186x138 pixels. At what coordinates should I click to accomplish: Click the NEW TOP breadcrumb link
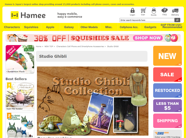[x=49, y=47]
